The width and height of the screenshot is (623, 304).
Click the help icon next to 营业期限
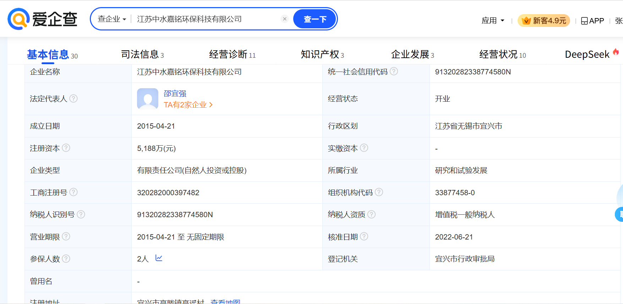click(66, 236)
